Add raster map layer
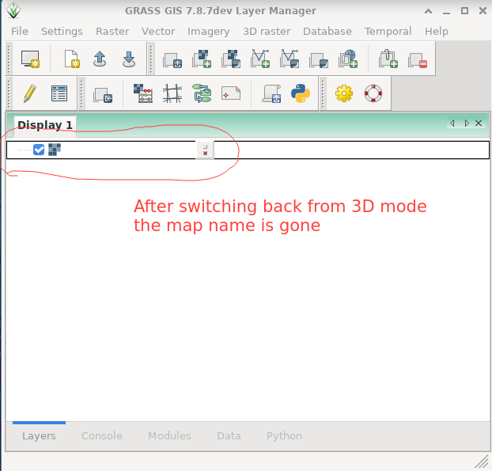 point(202,59)
